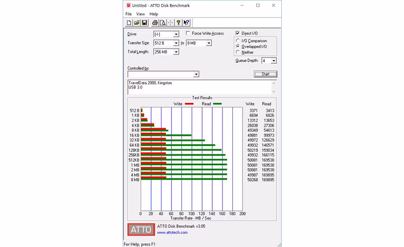The width and height of the screenshot is (404, 247).
Task: Click the description scrollbar up arrow
Action: tap(274, 83)
